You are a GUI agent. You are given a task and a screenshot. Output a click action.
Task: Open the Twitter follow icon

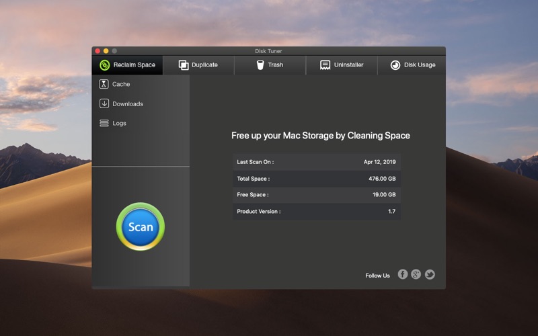430,274
